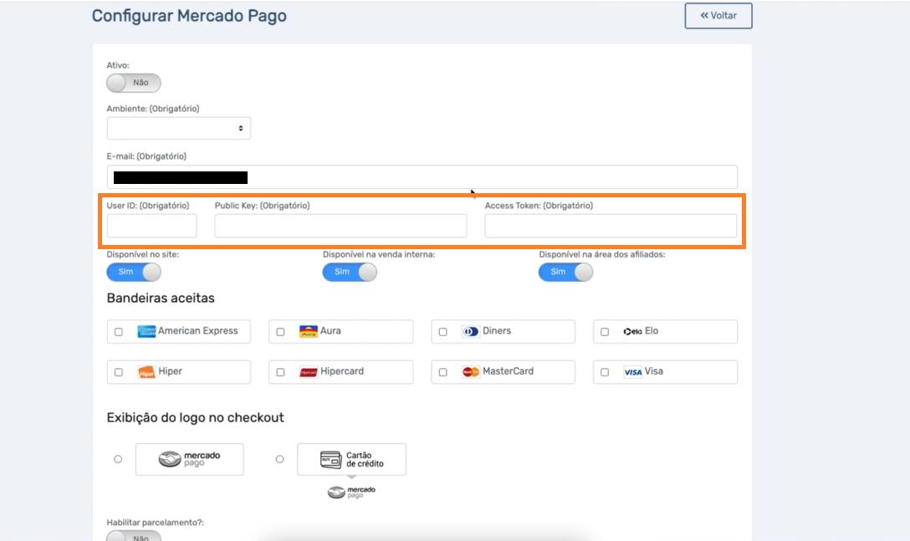910x541 pixels.
Task: Click the 'Access Token: (Obrigatório)' label
Action: (539, 206)
